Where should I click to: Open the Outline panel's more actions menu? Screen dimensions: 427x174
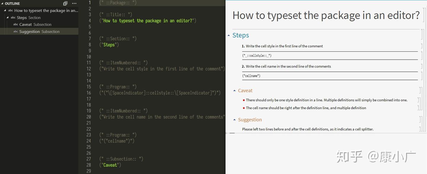[74, 4]
